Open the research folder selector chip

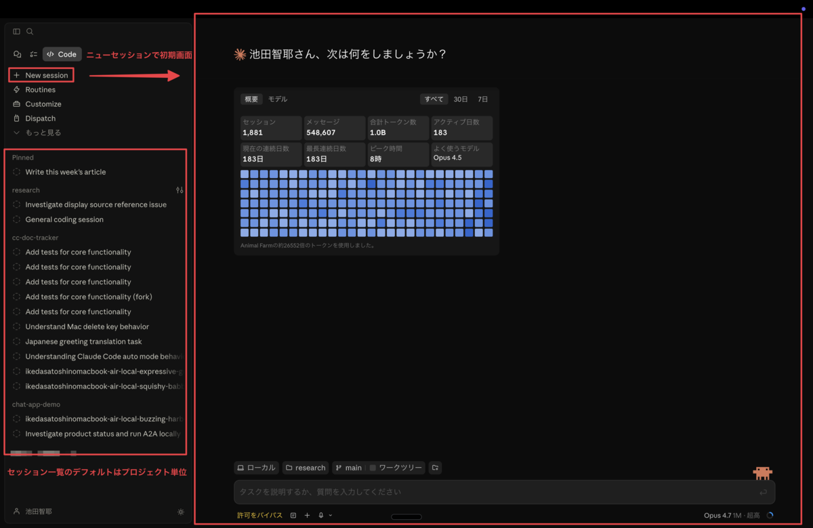click(x=306, y=468)
